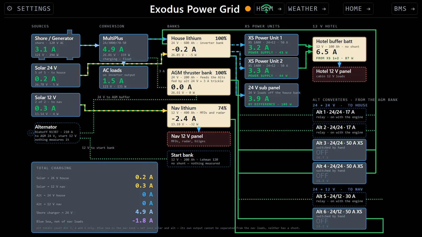Image resolution: width=422 pixels, height=237 pixels.
Task: Open XS Power Unit 1 card
Action: (x=271, y=45)
